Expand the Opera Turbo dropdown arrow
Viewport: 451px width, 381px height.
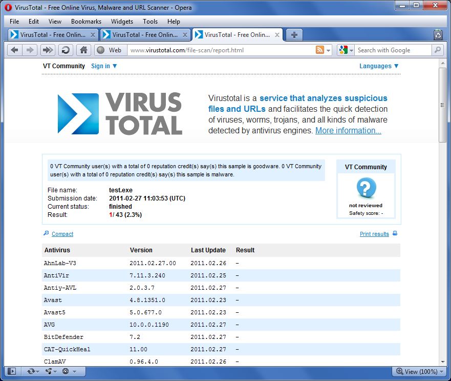click(x=75, y=371)
